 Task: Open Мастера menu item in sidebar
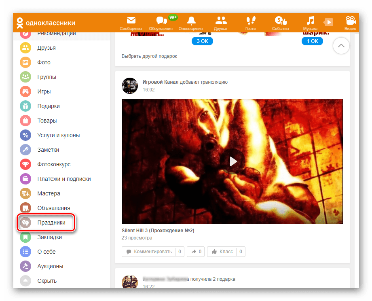[x=49, y=193]
